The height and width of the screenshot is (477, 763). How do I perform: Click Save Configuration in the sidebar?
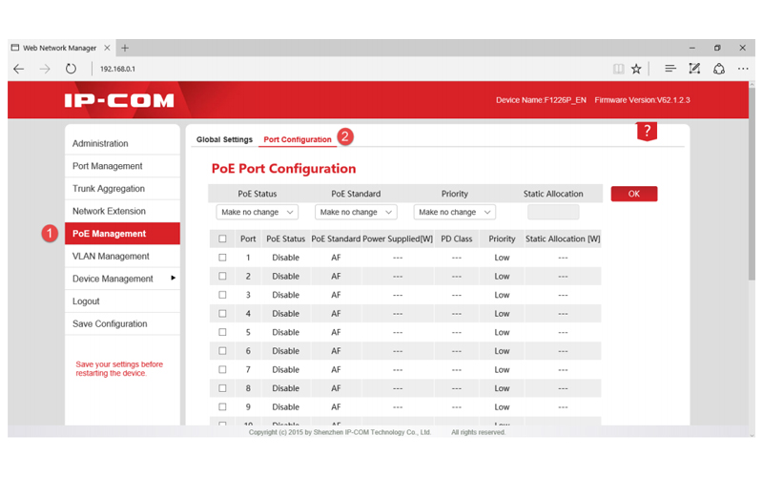point(123,323)
